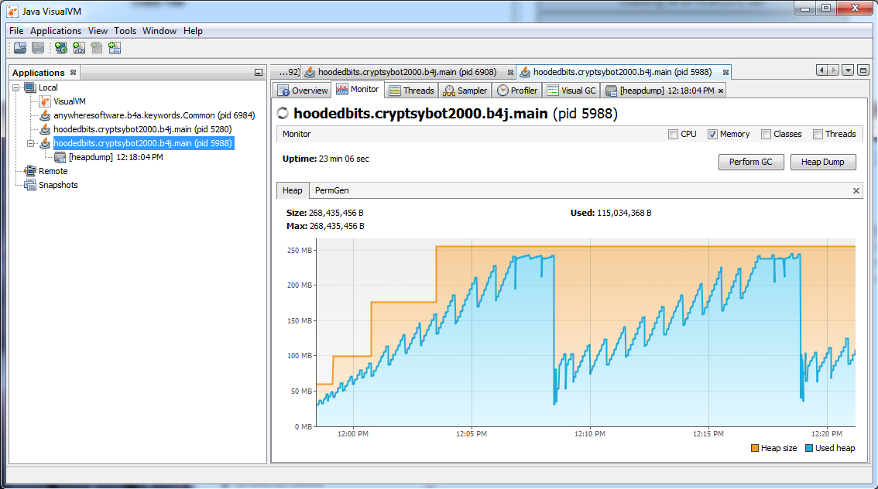Viewport: 878px width, 489px height.
Task: Click the Uptime 23 min 06 sec text
Action: click(x=325, y=159)
